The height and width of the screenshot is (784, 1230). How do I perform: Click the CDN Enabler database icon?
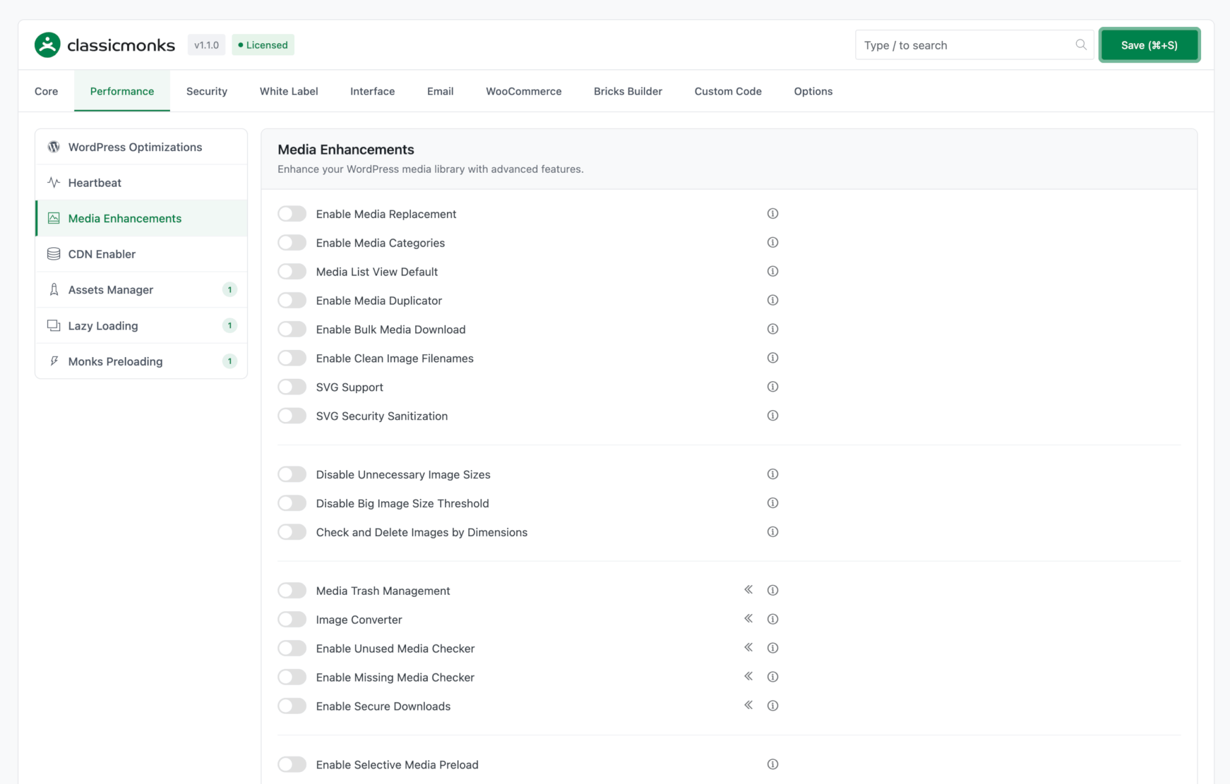(54, 254)
